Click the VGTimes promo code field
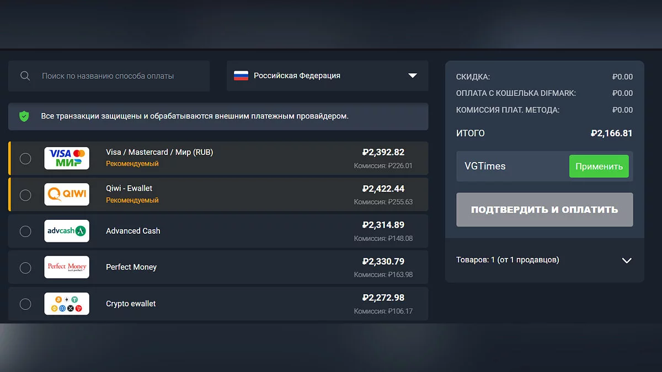 pos(510,166)
